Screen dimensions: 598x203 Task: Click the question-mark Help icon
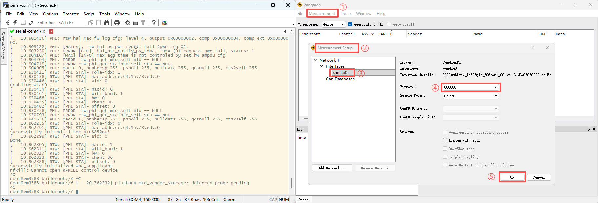point(154,23)
